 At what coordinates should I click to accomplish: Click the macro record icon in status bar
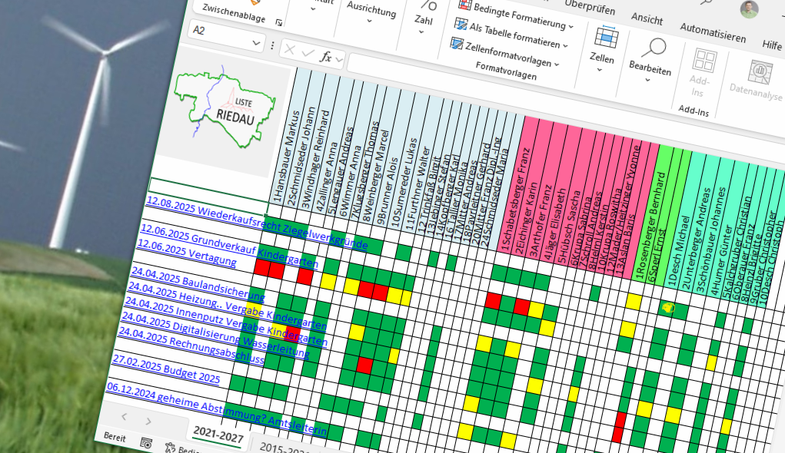pos(146,442)
